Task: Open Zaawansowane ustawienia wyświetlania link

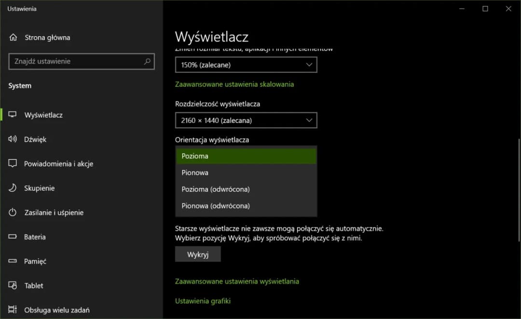Action: tap(237, 281)
